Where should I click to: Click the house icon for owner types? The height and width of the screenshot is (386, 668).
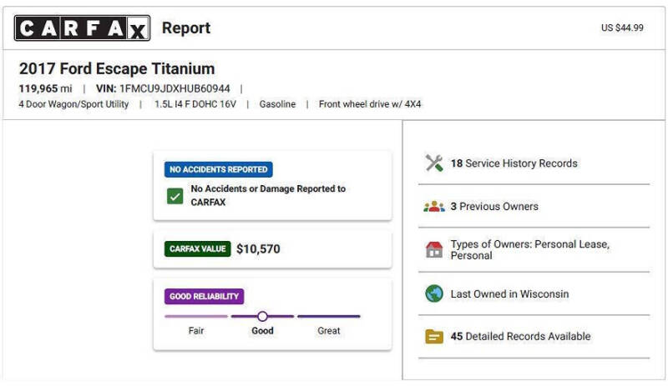click(434, 249)
